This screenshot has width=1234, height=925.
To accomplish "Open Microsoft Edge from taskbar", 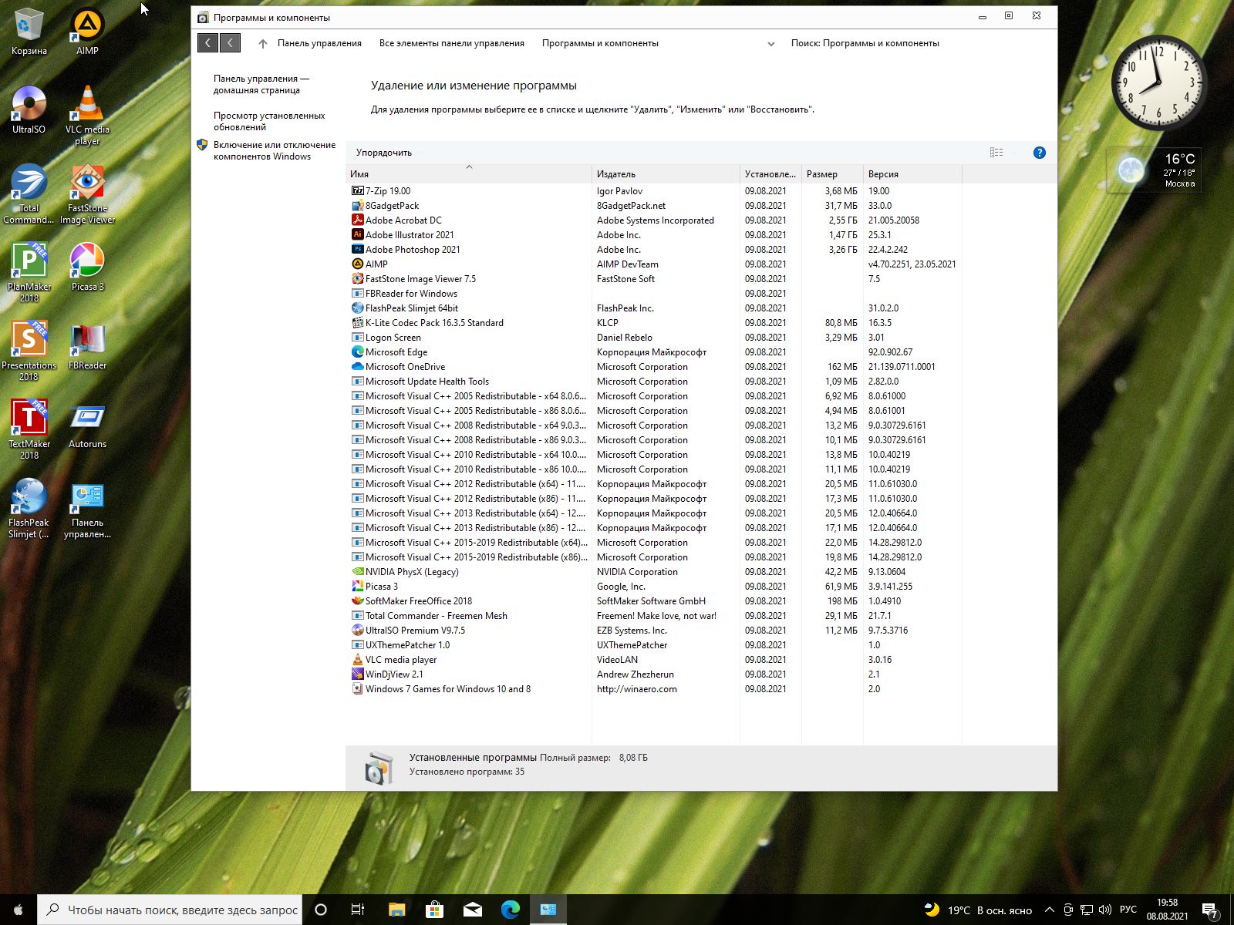I will pyautogui.click(x=510, y=910).
